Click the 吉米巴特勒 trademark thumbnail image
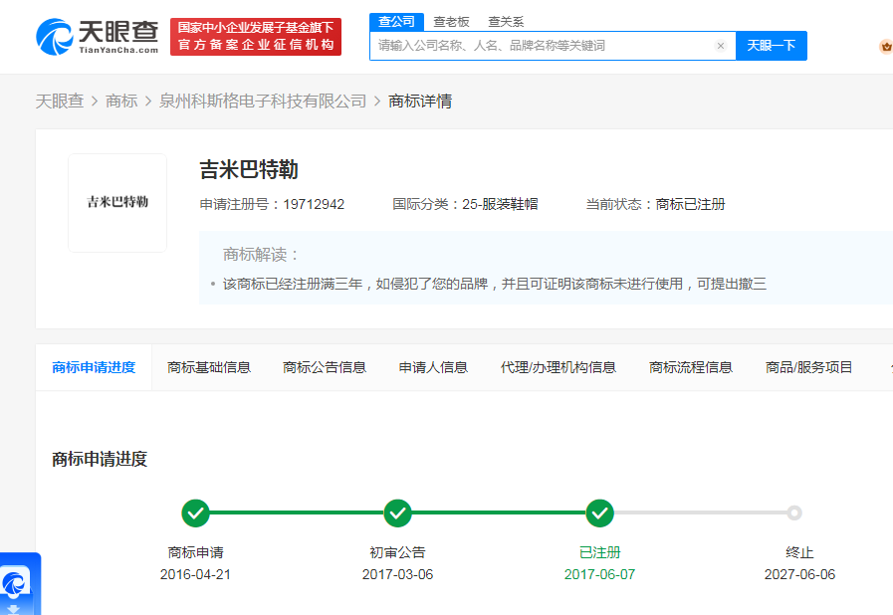This screenshot has height=615, width=893. coord(117,203)
